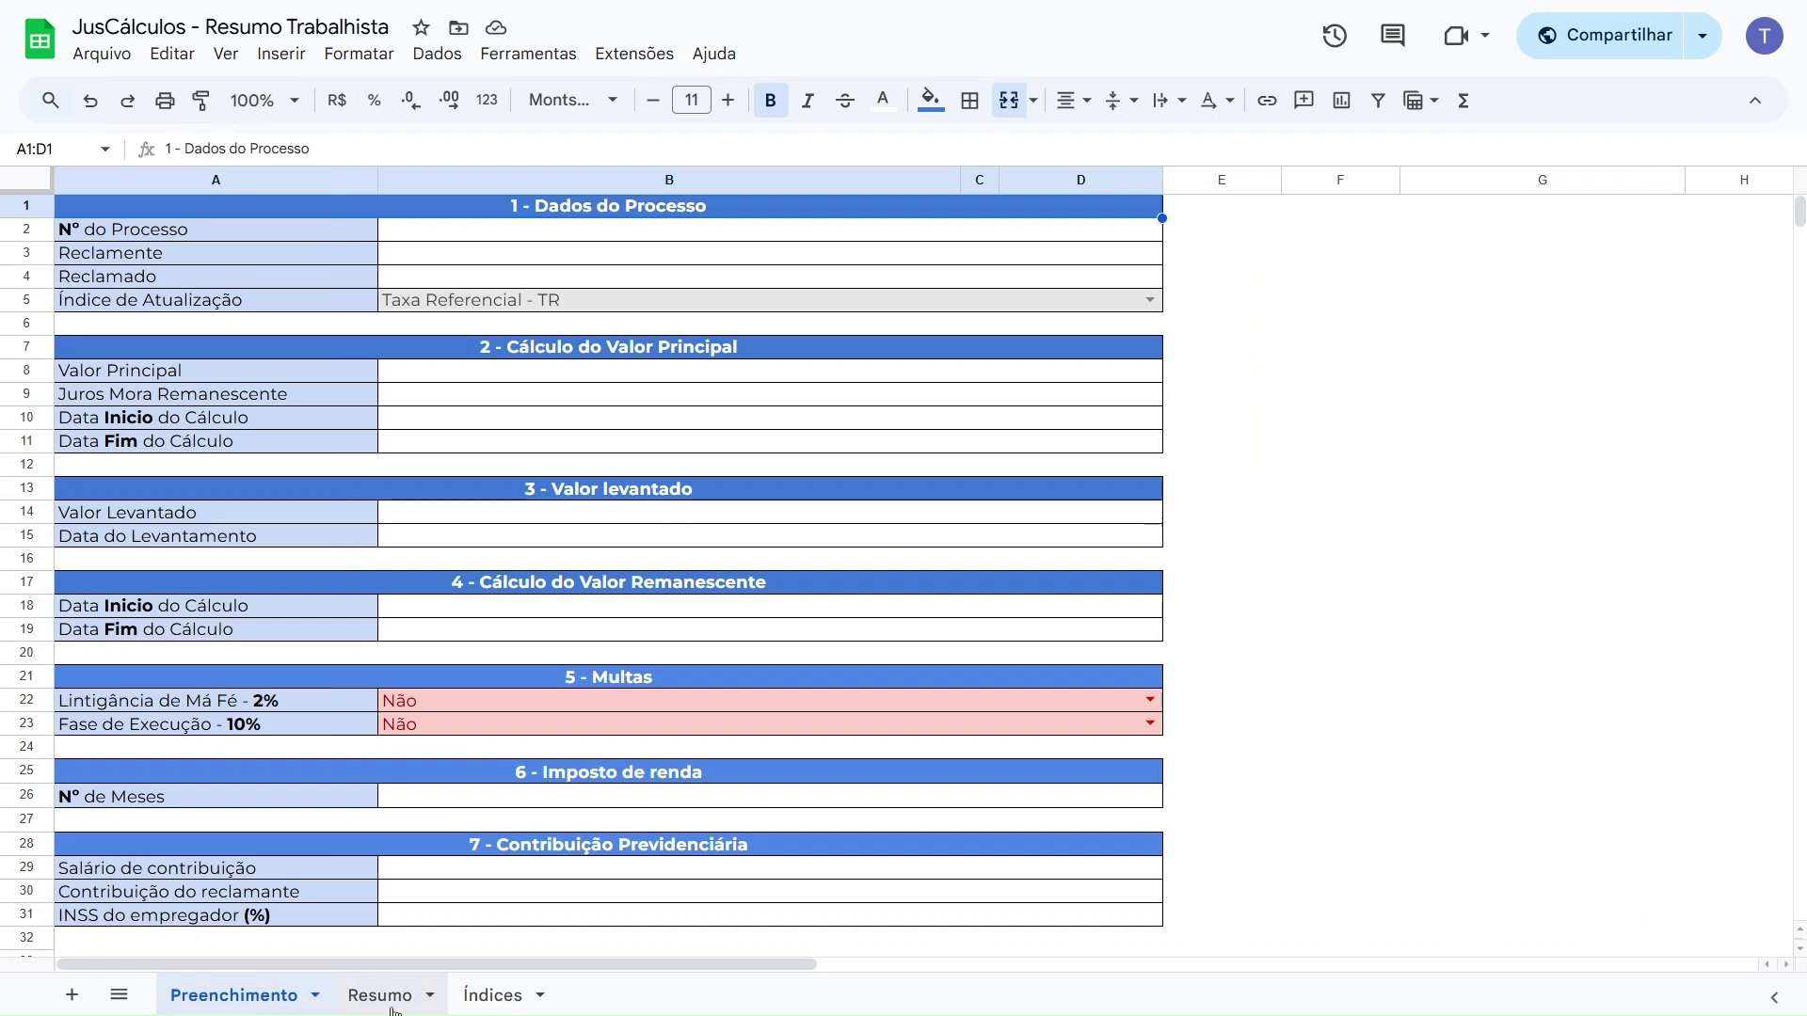1807x1016 pixels.
Task: Toggle merge cells button
Action: coord(1009,100)
